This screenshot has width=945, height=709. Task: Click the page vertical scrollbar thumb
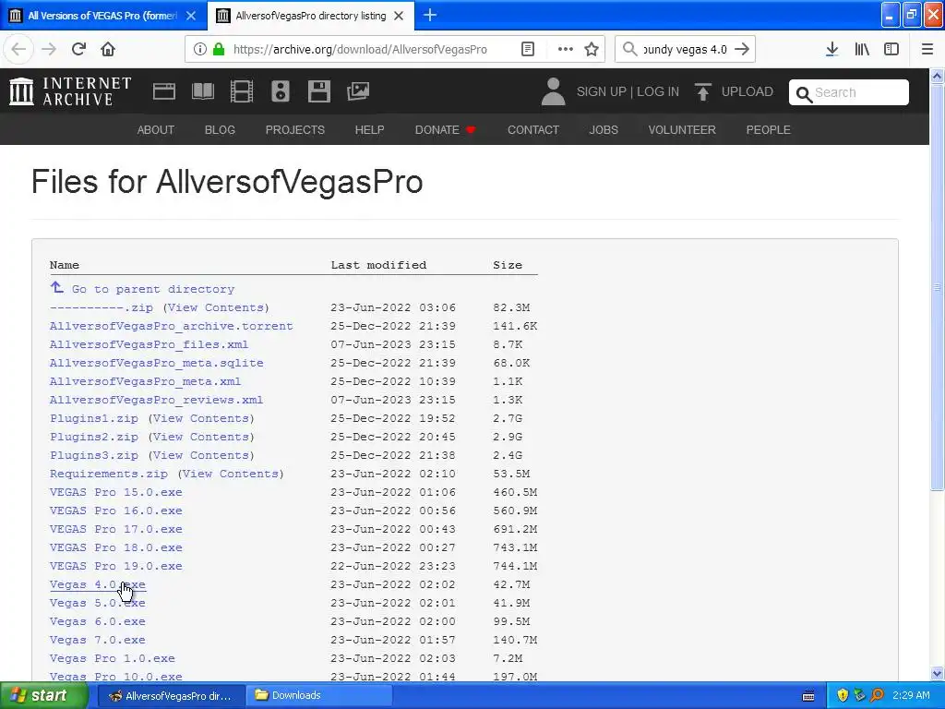pos(937,287)
